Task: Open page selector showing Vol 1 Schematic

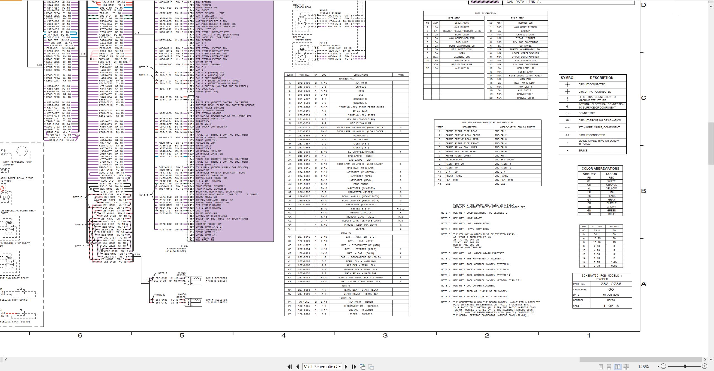Action: (x=322, y=367)
